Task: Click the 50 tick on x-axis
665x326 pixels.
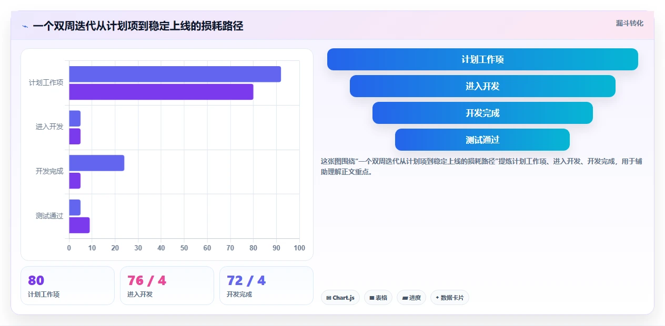Action: point(184,248)
